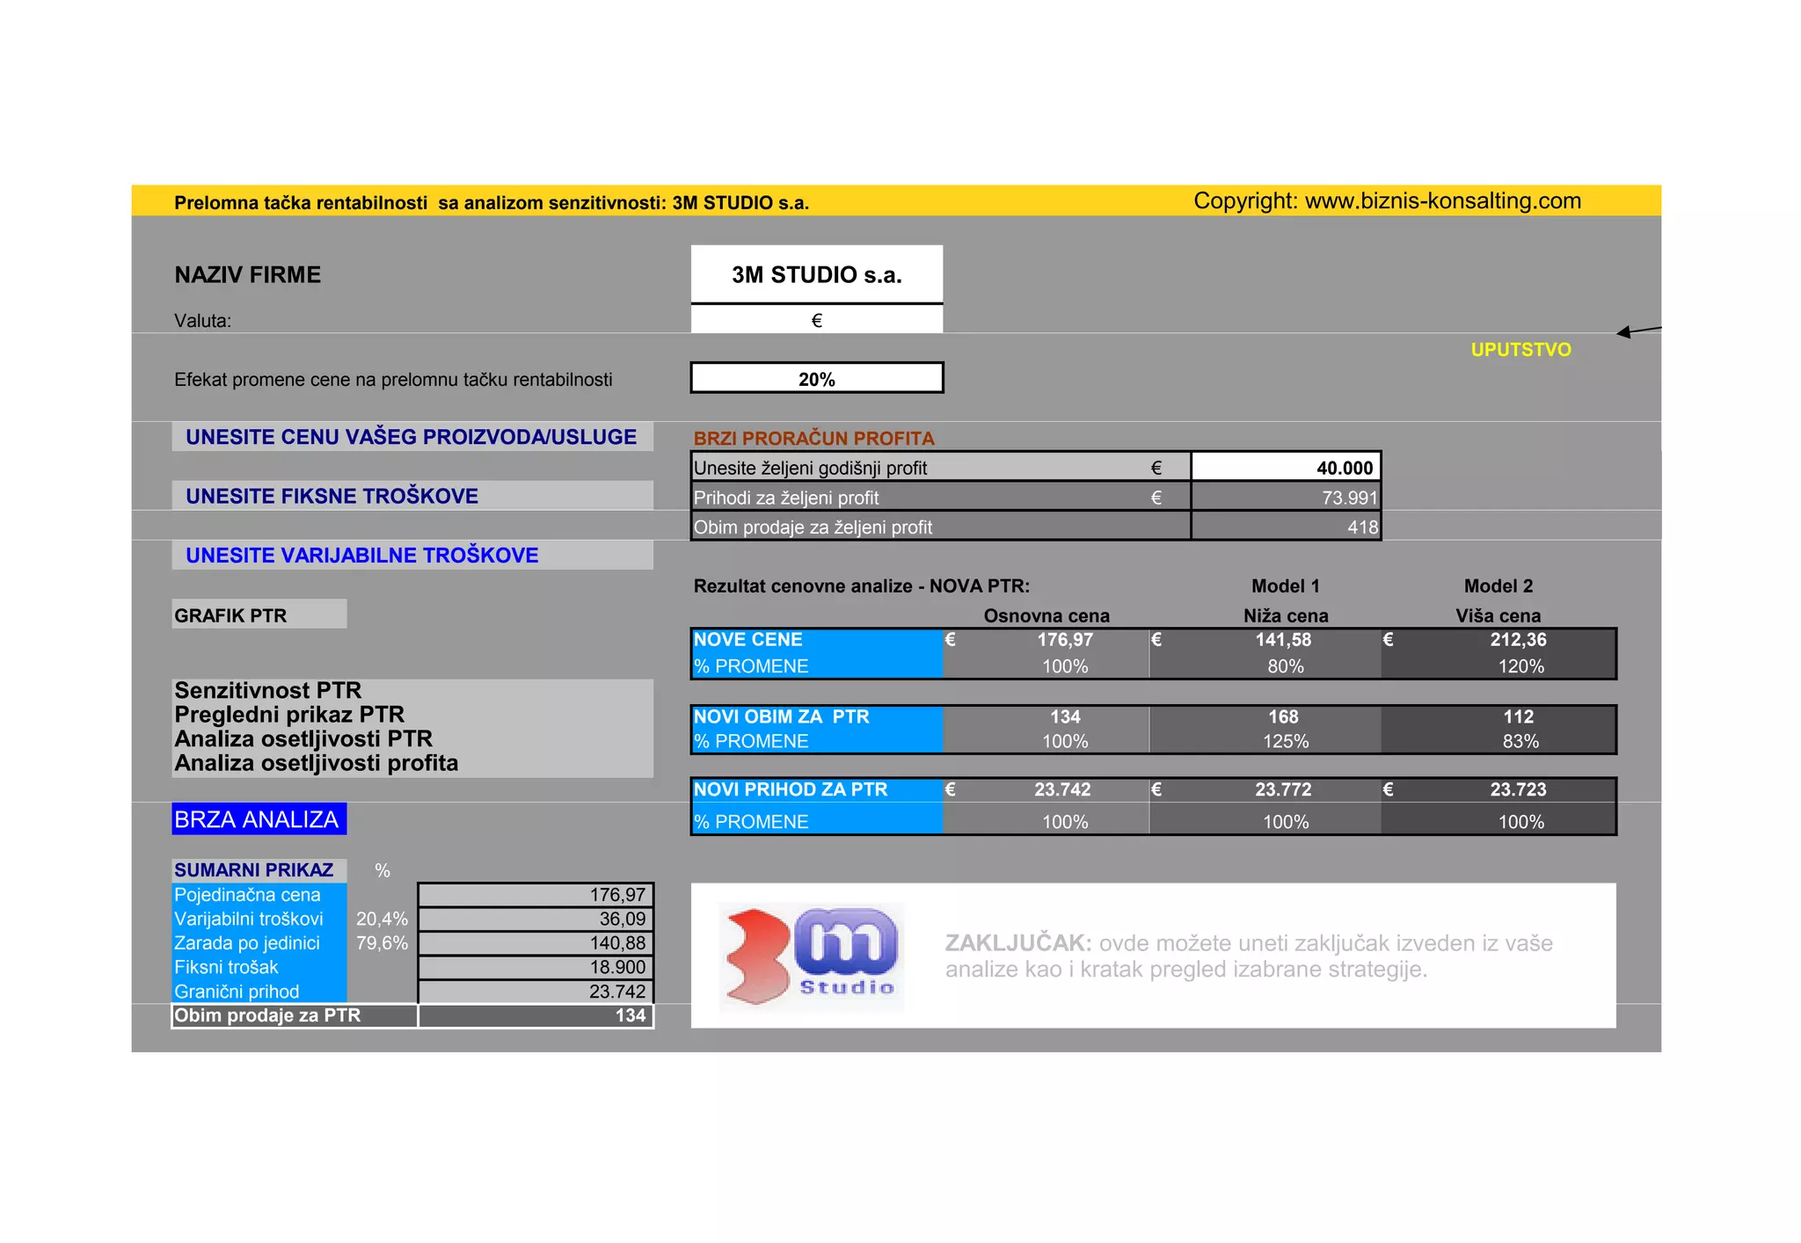Open Analiza osetljivosti PTR
Screen dimensions: 1801x1243
(x=303, y=739)
